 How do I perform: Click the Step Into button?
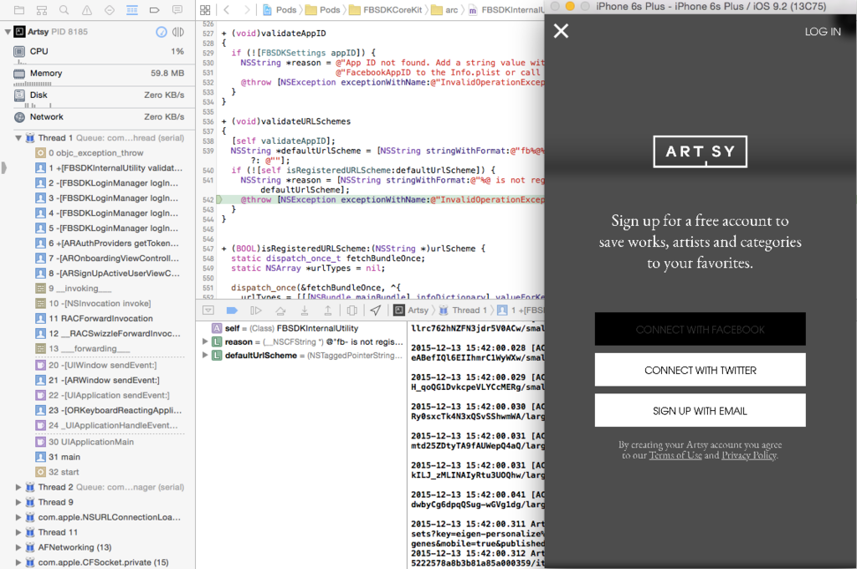coord(305,310)
